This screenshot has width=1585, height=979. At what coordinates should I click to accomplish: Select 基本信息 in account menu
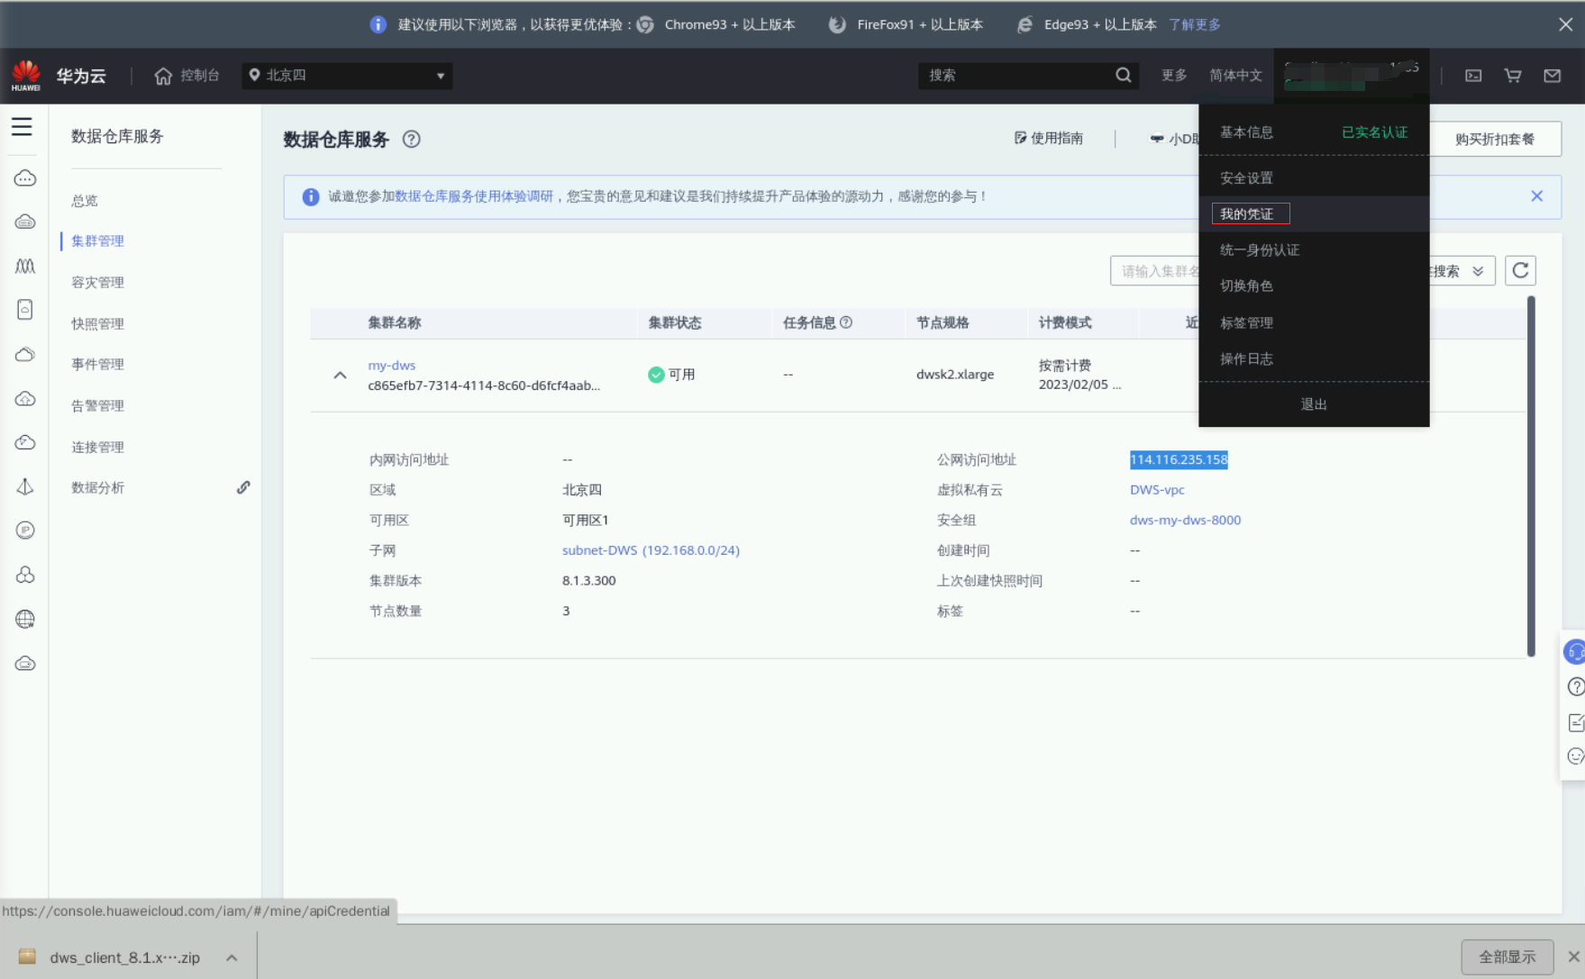pyautogui.click(x=1246, y=132)
